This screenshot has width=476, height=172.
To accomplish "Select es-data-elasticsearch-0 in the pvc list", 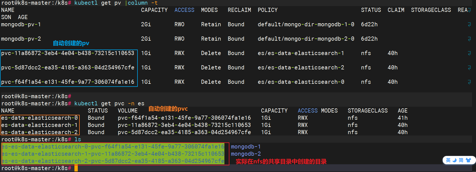I will (x=39, y=118).
